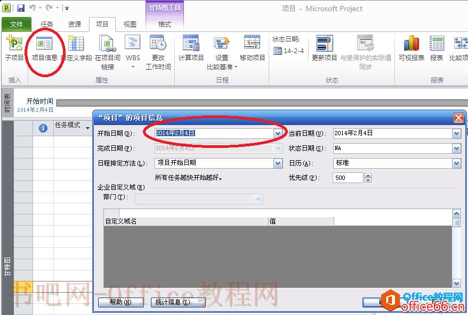Screen dimensions: 468x315
Task: Close the Project Information dialog
Action: click(x=458, y=118)
